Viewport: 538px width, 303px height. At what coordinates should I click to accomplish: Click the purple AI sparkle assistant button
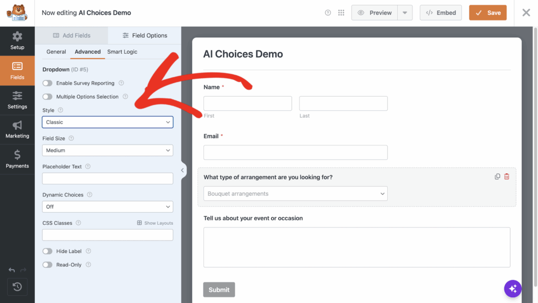[x=513, y=289]
